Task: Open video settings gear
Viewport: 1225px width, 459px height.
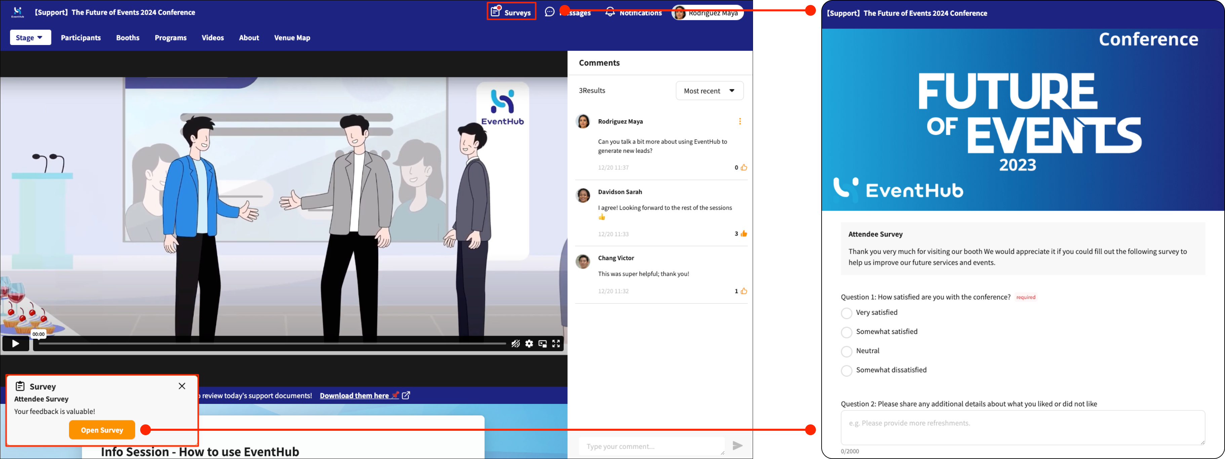Action: tap(529, 343)
